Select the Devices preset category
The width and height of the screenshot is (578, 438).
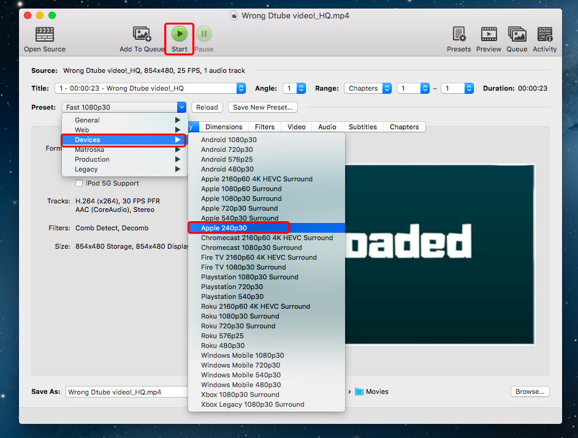tap(124, 140)
